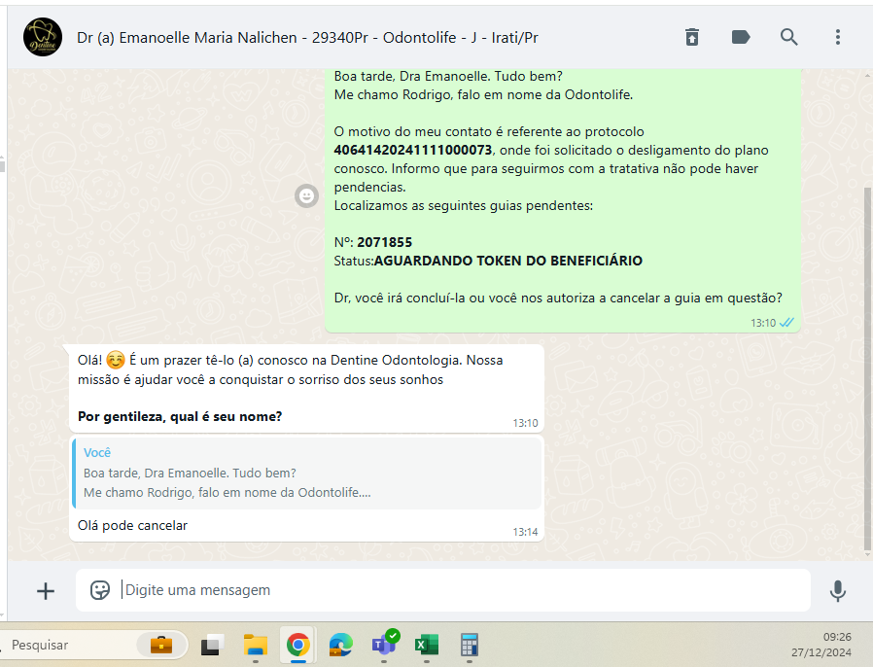Open Task View in taskbar
The width and height of the screenshot is (873, 667).
tap(212, 645)
